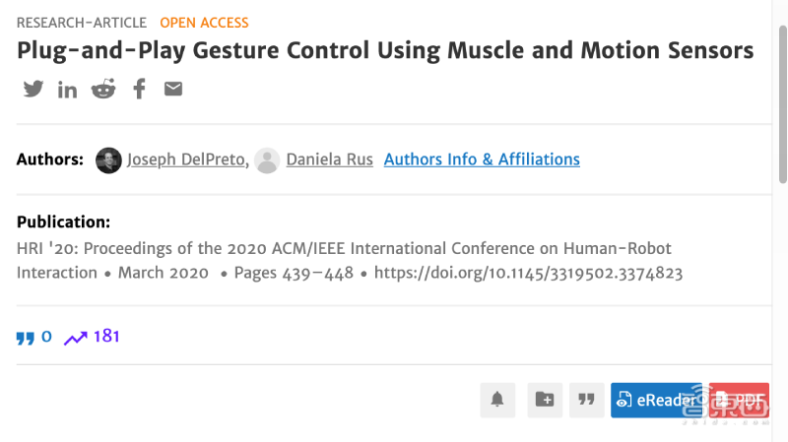Share article on Facebook
The height and width of the screenshot is (442, 788).
(139, 90)
